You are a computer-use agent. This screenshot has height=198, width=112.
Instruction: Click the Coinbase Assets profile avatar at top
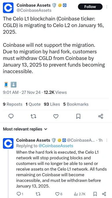pyautogui.click(x=8, y=8)
